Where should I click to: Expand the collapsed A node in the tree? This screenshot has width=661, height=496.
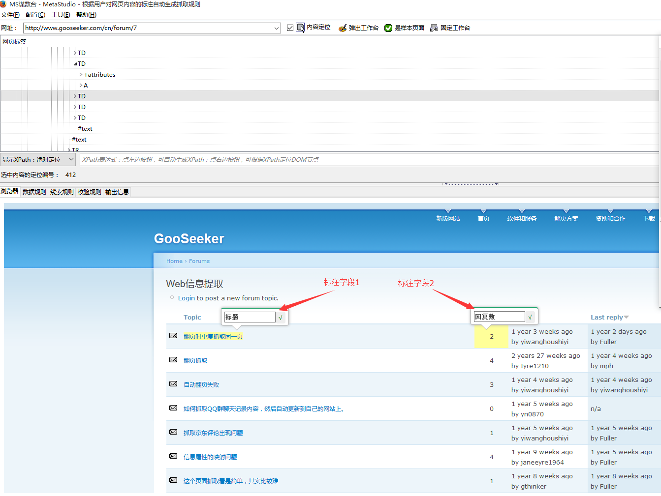(81, 86)
